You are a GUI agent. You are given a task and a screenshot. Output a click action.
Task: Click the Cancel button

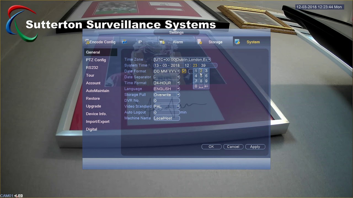(233, 147)
